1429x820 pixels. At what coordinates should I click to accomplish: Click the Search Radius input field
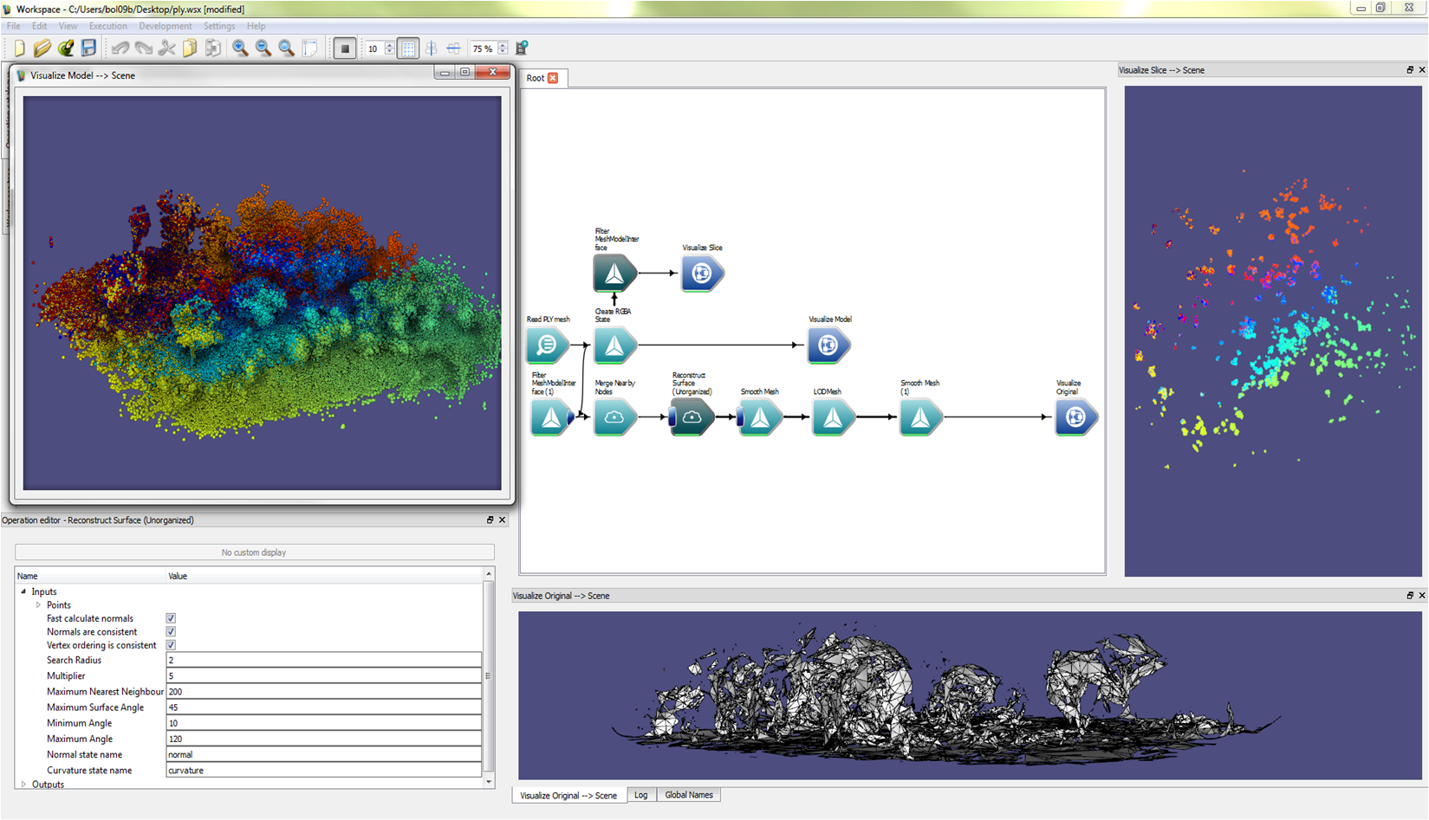tap(322, 660)
